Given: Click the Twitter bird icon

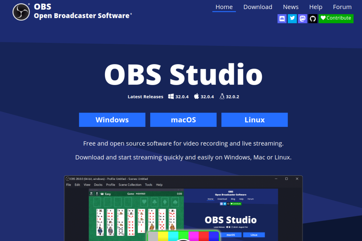Looking at the screenshot, I should click(292, 19).
